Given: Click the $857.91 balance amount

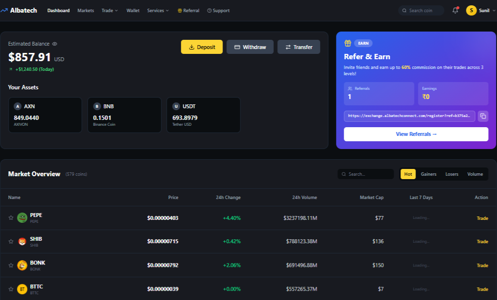Looking at the screenshot, I should tap(30, 57).
